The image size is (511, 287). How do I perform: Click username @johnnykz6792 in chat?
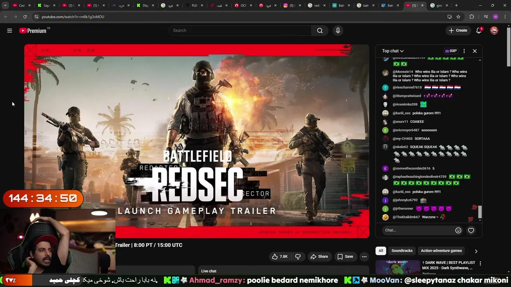405,200
